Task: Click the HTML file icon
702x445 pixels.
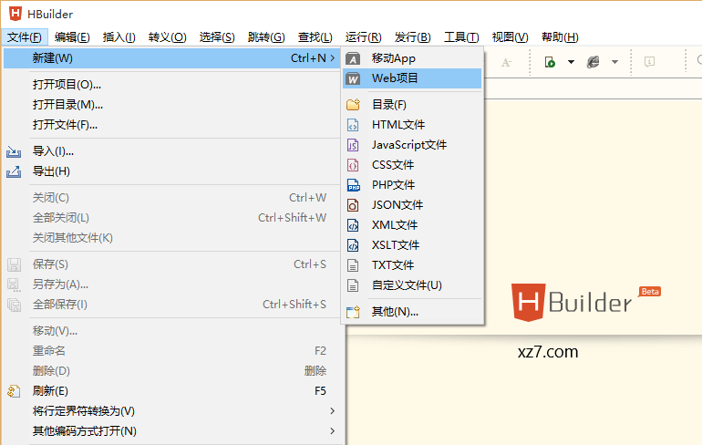Action: pyautogui.click(x=353, y=125)
